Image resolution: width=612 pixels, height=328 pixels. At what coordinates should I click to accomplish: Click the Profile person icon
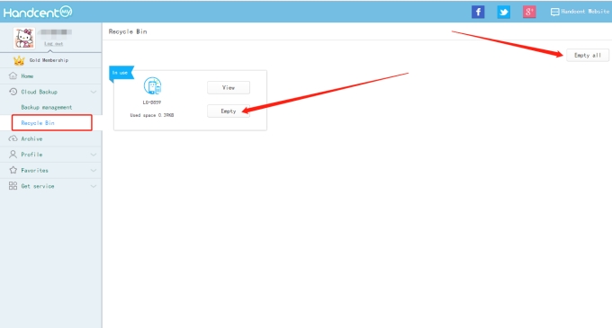[13, 155]
